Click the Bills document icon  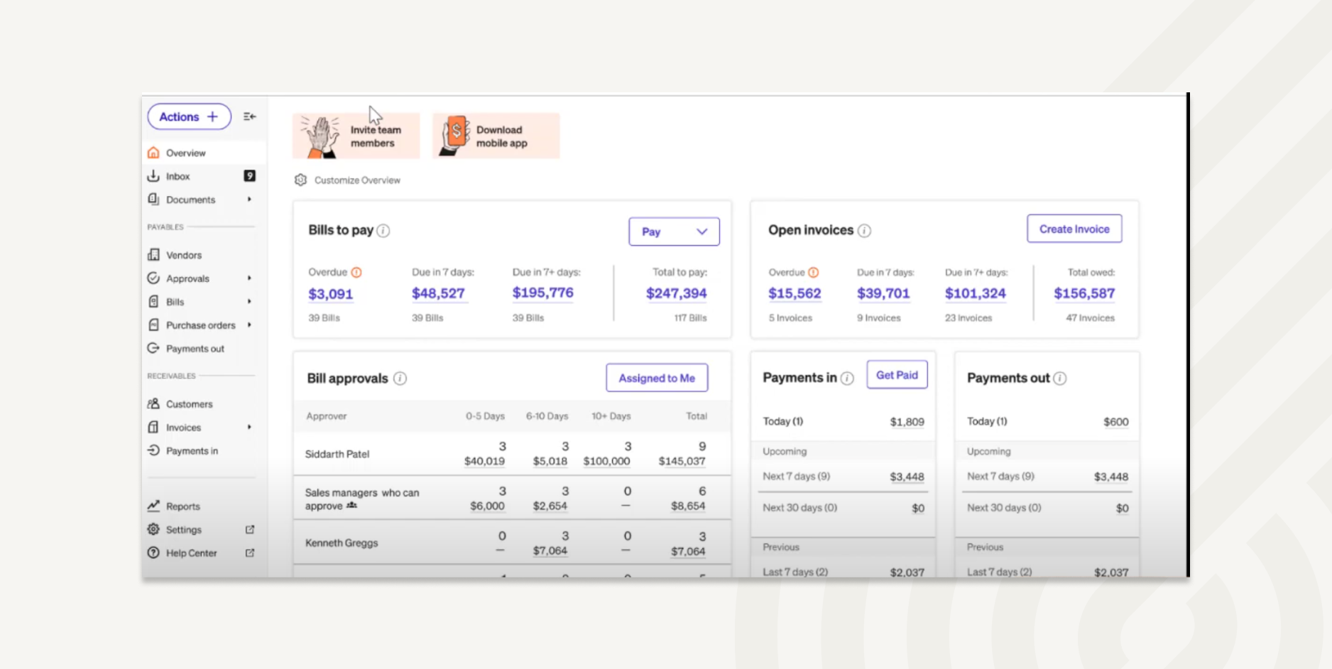click(153, 301)
